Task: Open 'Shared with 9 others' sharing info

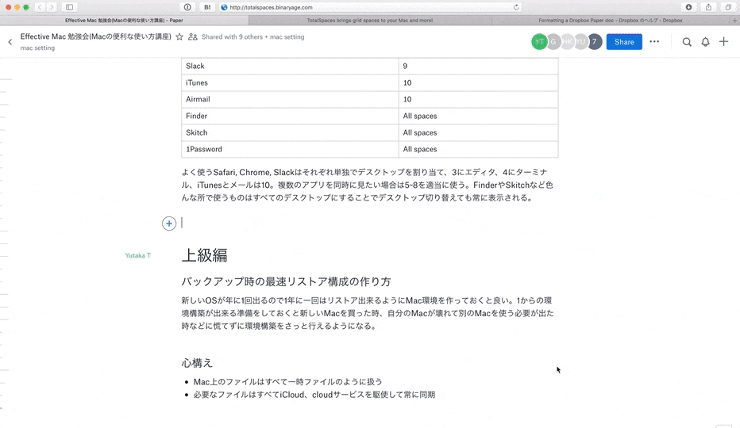Action: 253,36
